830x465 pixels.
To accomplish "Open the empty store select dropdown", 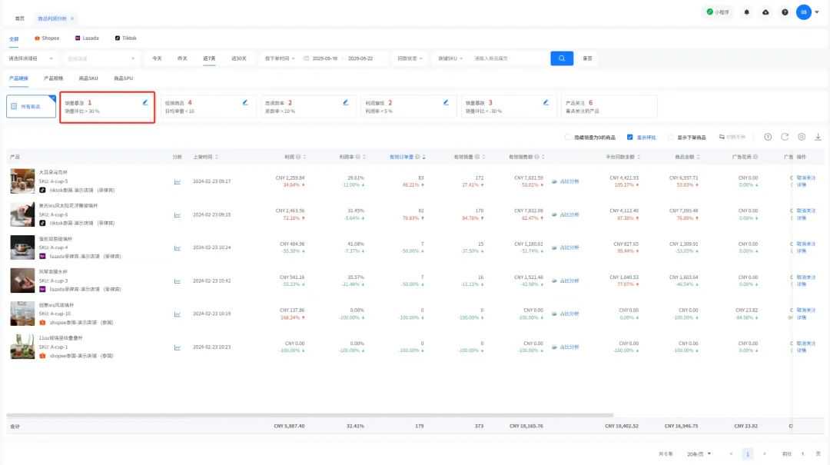I will [101, 58].
